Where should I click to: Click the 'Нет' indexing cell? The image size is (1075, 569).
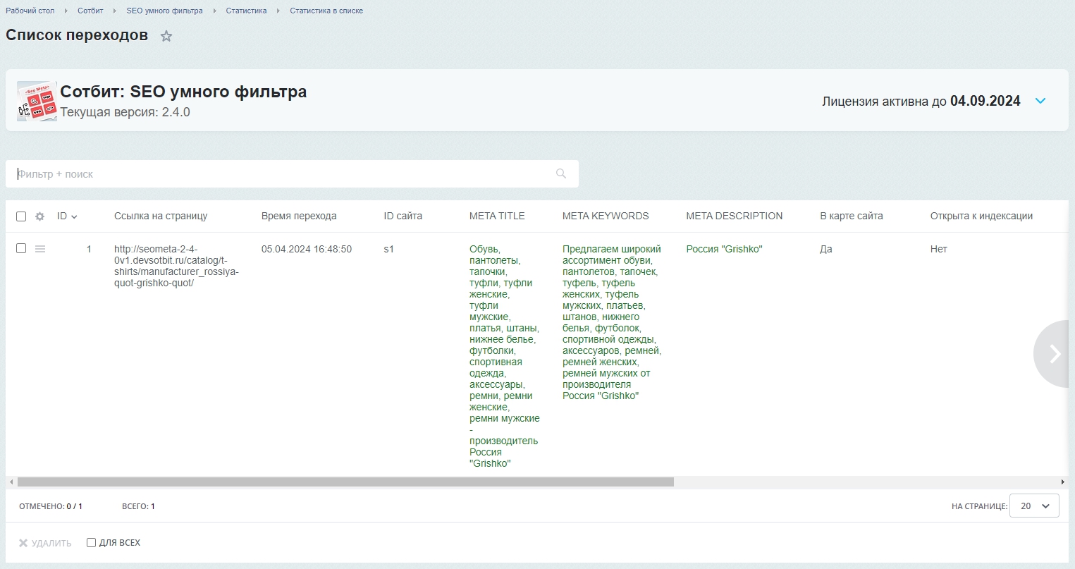tap(939, 249)
